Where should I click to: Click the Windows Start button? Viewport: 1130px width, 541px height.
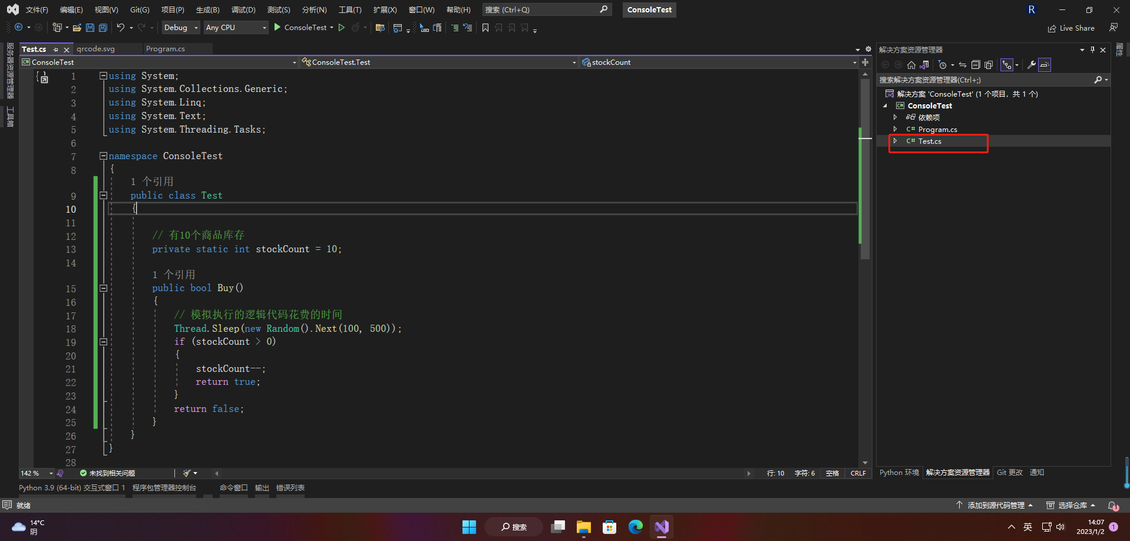[x=470, y=527]
